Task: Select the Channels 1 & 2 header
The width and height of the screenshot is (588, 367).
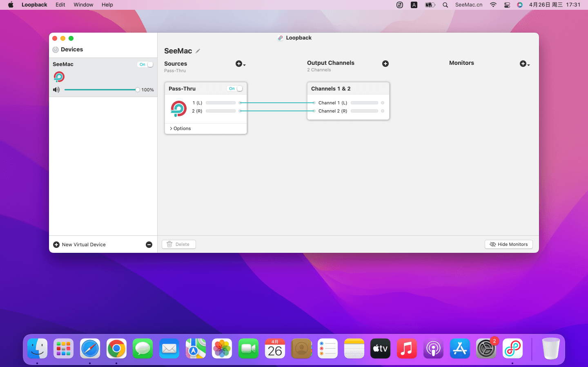Action: pyautogui.click(x=348, y=88)
